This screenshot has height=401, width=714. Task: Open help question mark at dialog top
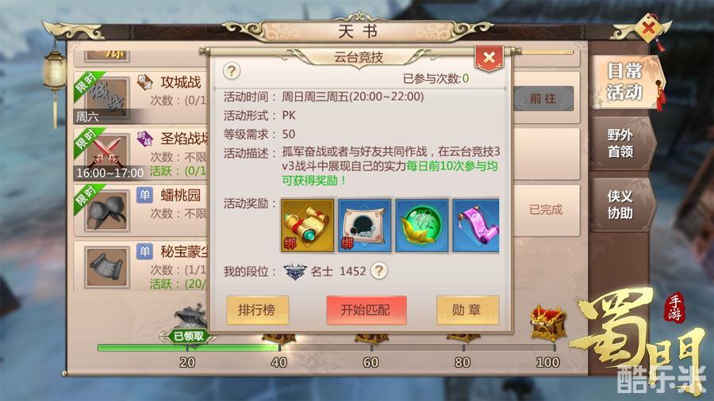[x=232, y=71]
